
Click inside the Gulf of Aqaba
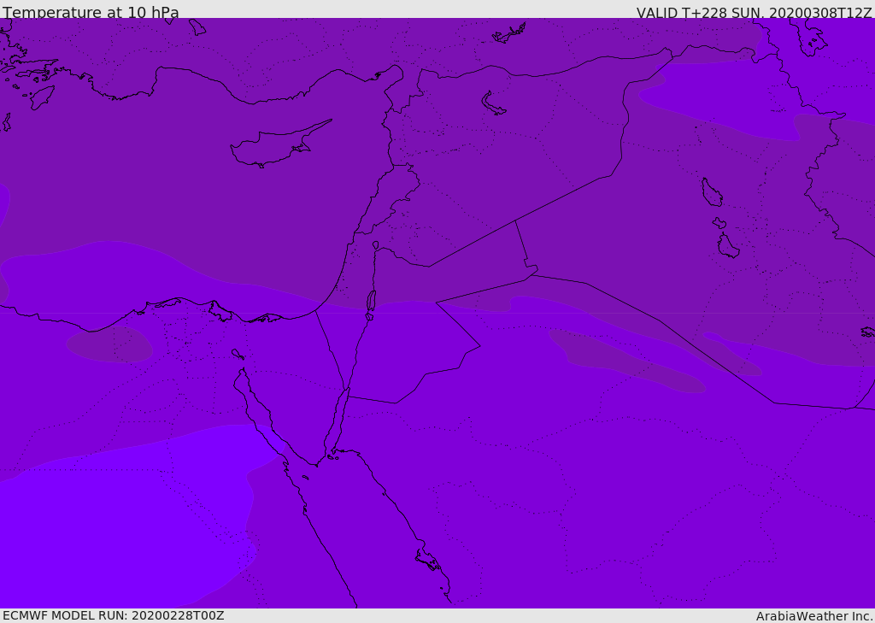coord(339,419)
